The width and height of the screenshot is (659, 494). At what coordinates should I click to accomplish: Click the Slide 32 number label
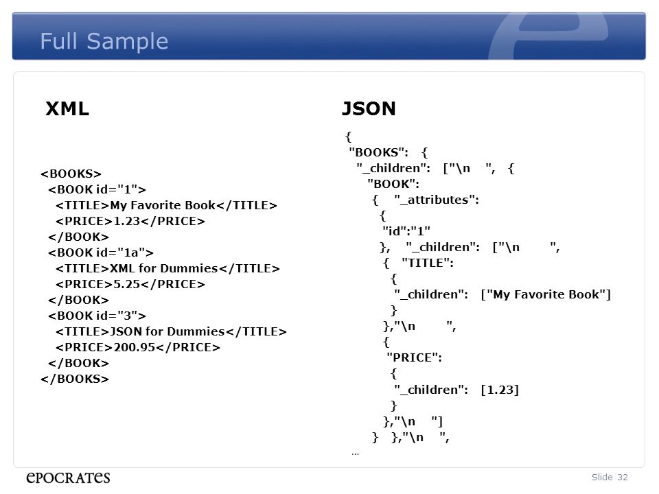point(610,478)
